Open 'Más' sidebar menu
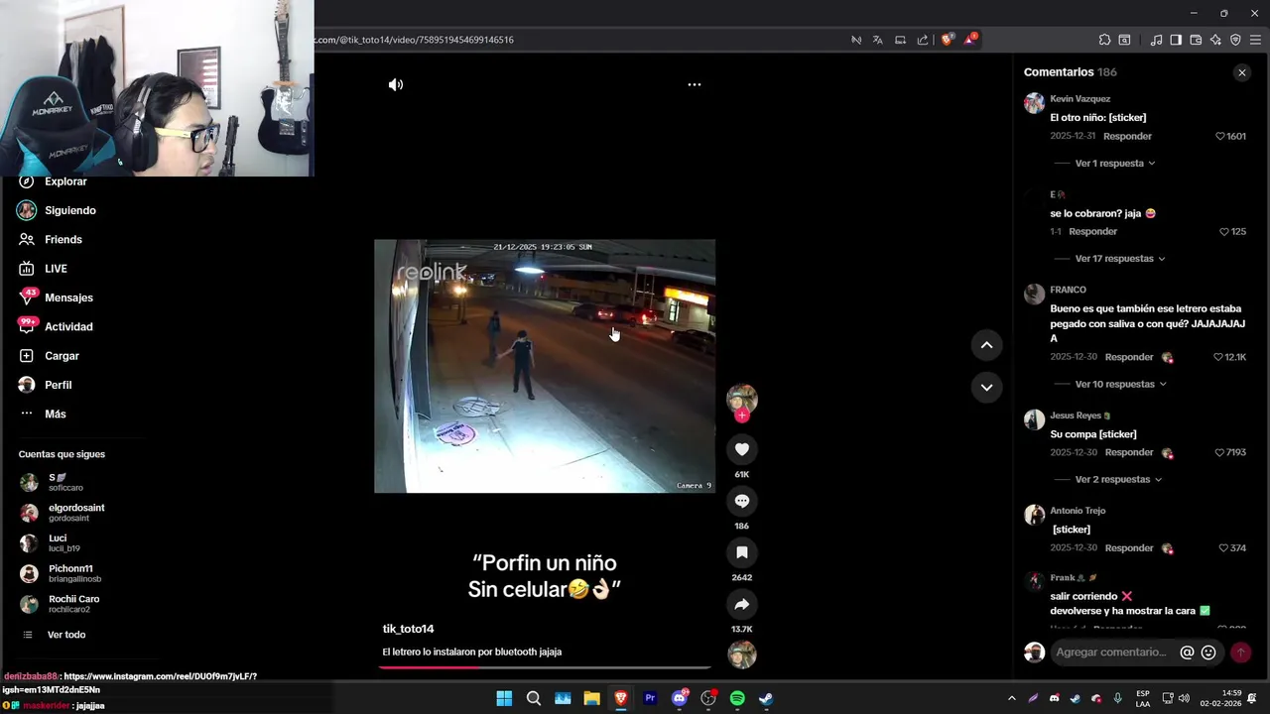1270x714 pixels. tap(56, 414)
